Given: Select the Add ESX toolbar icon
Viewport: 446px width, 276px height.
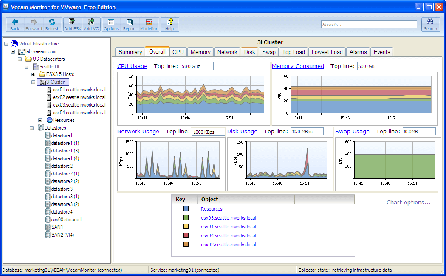Looking at the screenshot, I should click(x=72, y=24).
